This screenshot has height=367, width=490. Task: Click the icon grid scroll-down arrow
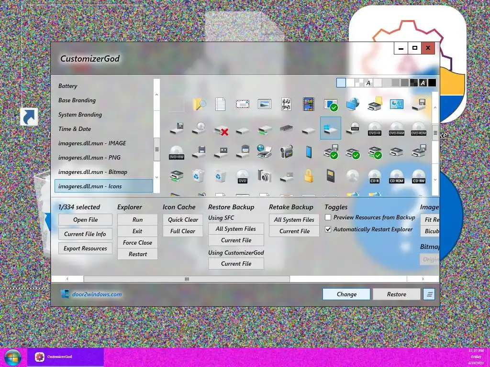pyautogui.click(x=435, y=180)
